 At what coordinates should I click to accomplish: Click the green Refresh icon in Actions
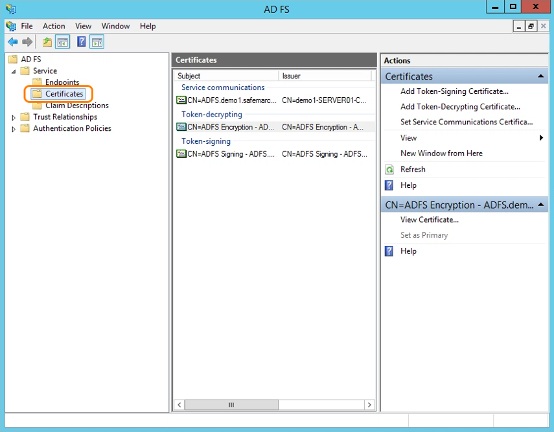(389, 169)
